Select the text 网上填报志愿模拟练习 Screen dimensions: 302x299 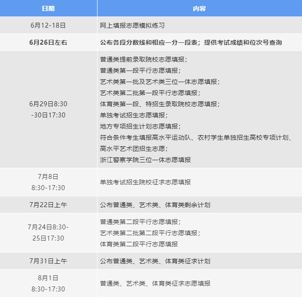[x=132, y=25]
